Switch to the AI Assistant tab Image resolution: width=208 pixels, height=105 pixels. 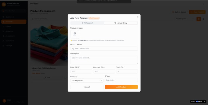point(87,23)
